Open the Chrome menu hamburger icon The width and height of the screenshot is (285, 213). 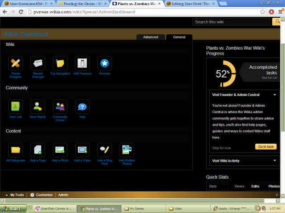coord(281,12)
